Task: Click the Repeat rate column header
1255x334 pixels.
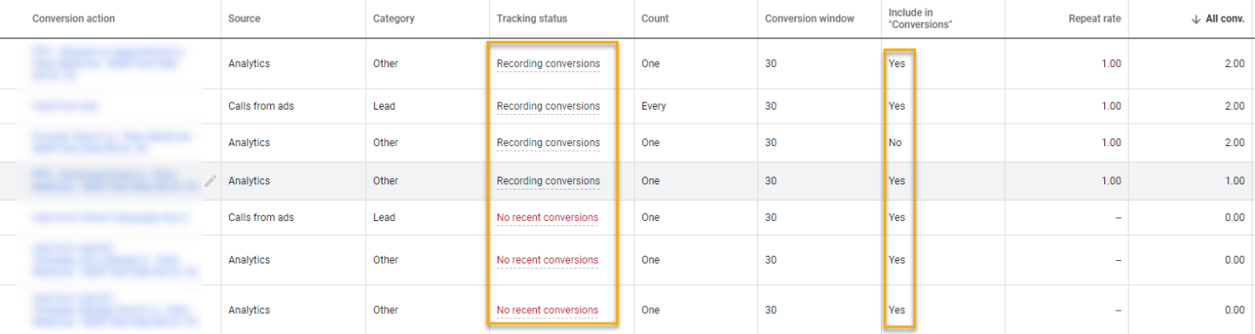Action: tap(1095, 18)
